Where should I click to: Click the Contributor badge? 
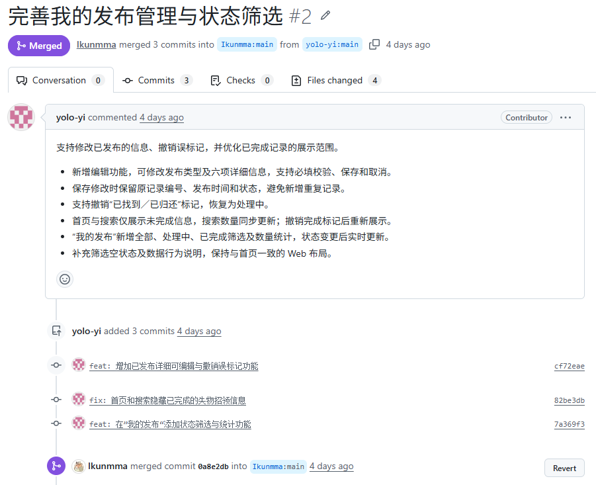pos(527,118)
